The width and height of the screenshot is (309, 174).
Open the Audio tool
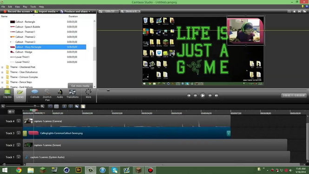pos(60,94)
